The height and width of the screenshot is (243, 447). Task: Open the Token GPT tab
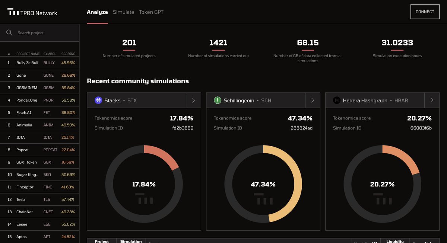[151, 12]
